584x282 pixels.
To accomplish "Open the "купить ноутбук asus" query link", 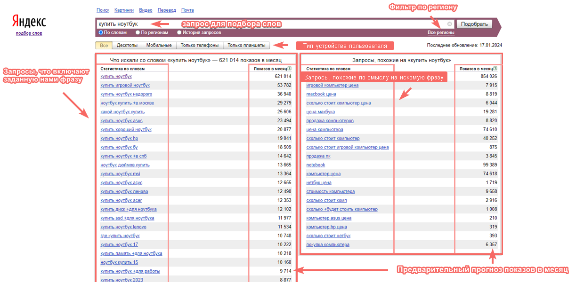I will pos(121,121).
